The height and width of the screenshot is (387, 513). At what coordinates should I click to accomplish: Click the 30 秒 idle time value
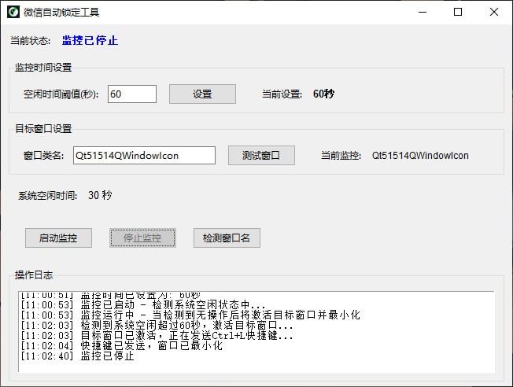[x=100, y=196]
